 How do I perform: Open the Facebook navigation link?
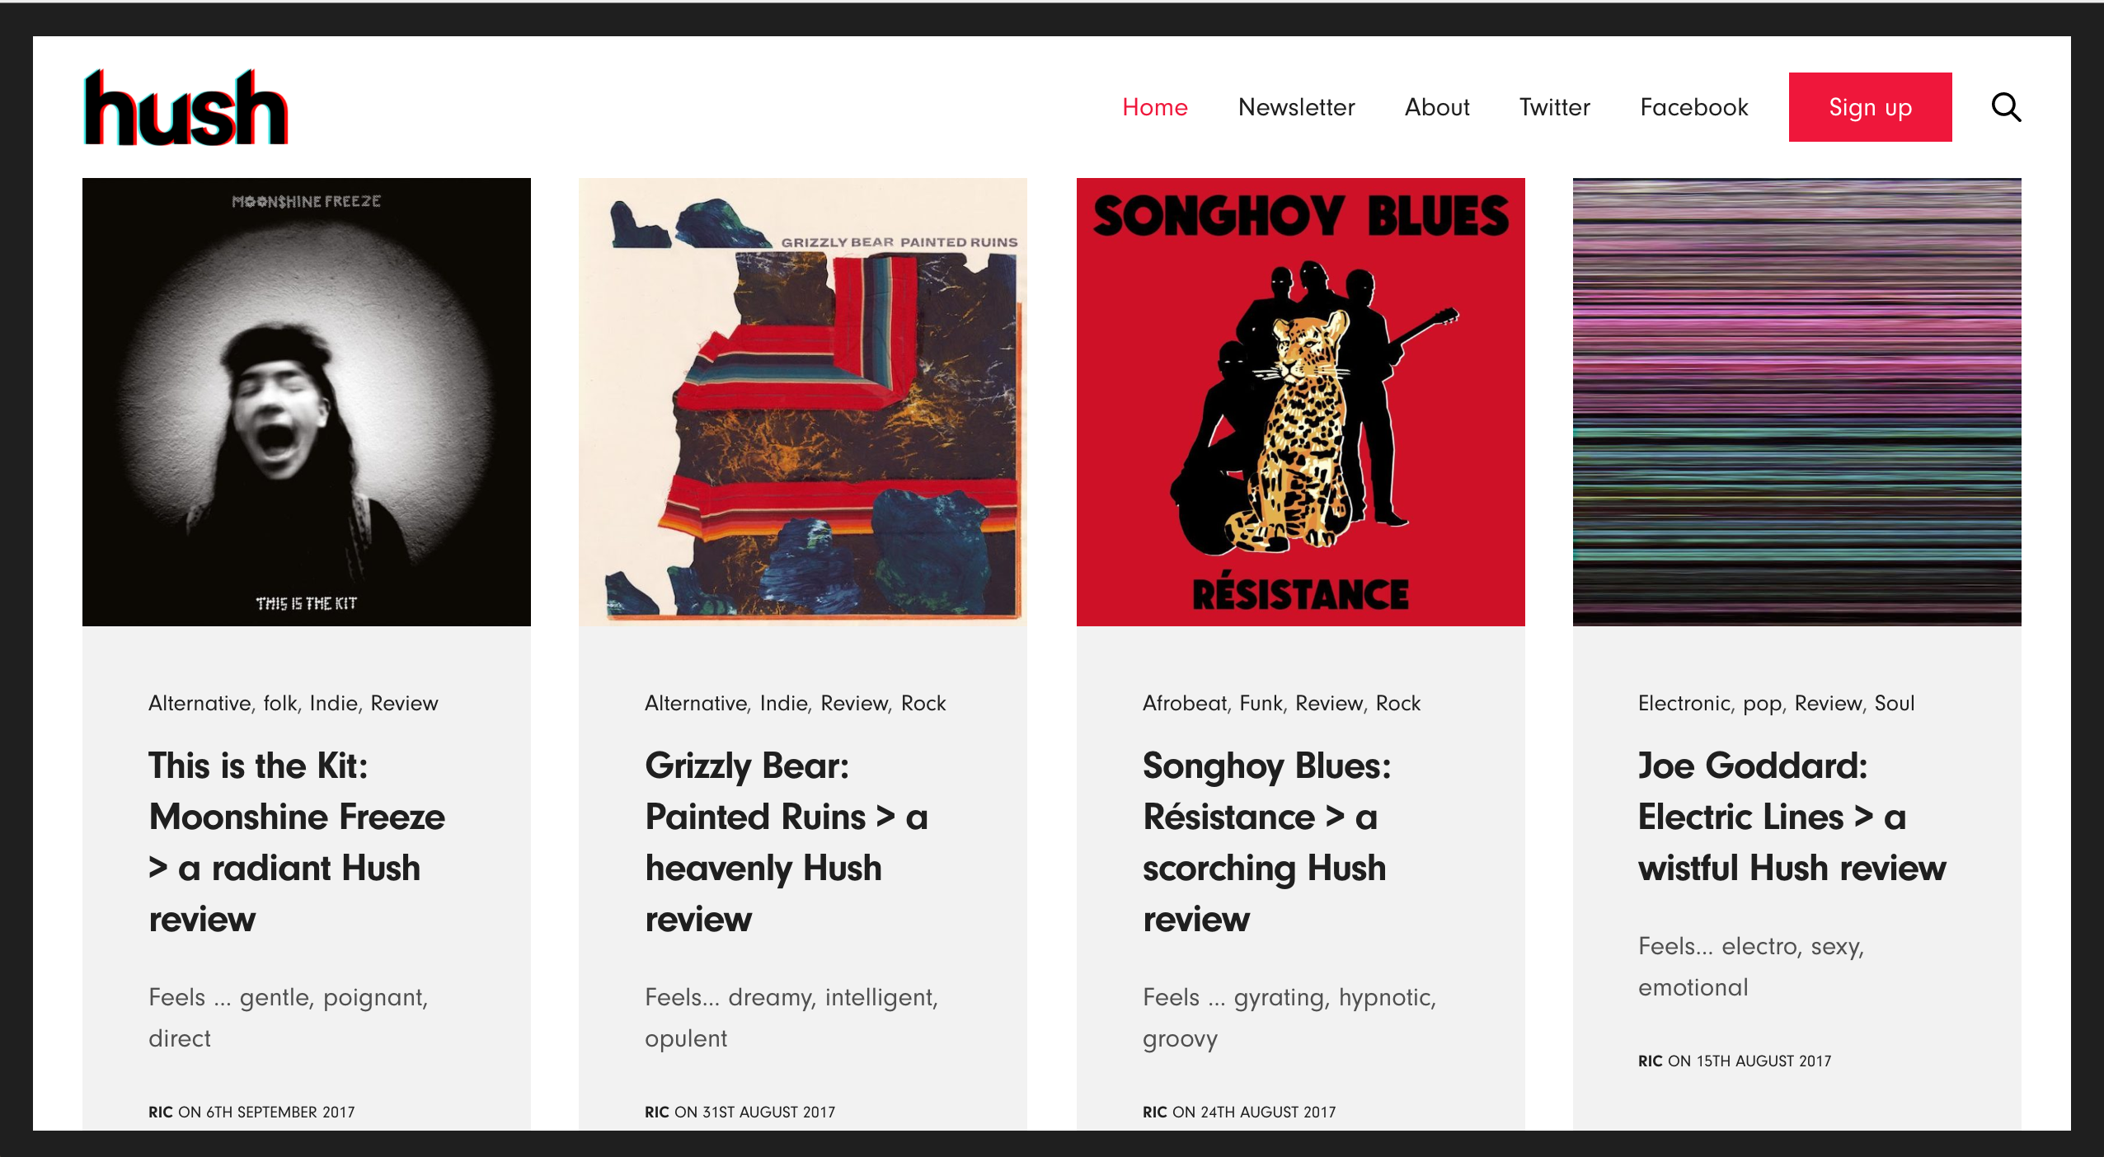point(1693,107)
